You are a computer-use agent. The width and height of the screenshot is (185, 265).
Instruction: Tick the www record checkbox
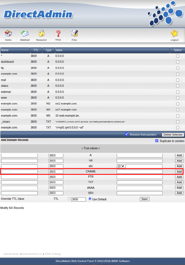pos(178,98)
